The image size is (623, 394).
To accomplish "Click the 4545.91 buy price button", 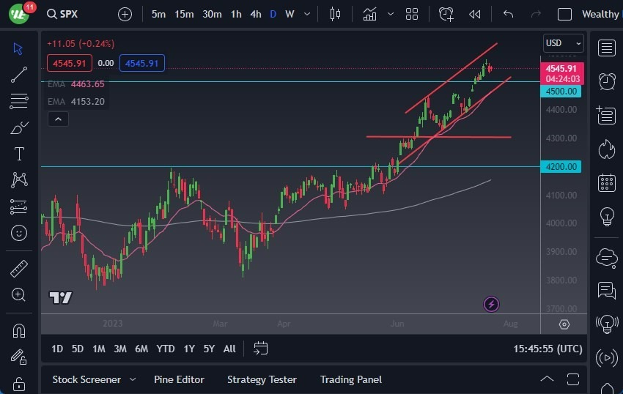I will tap(142, 63).
